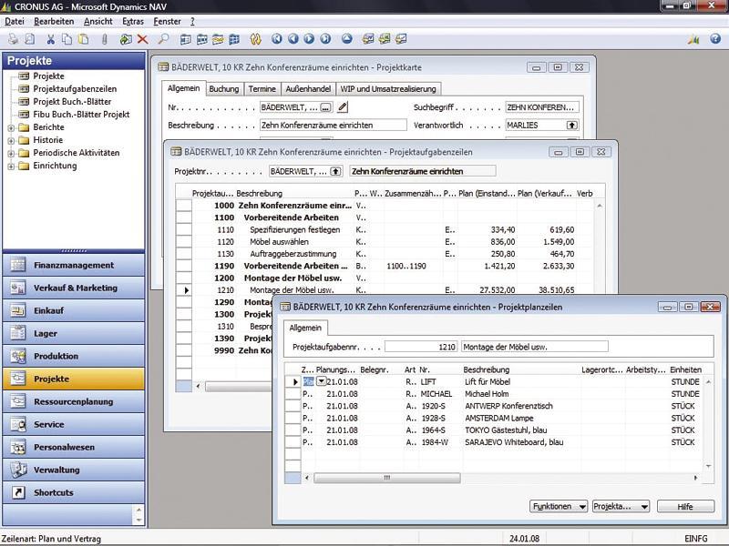Click scroll-right arrow in Projektplanzeilen grid
The image size is (729, 546).
(x=695, y=478)
